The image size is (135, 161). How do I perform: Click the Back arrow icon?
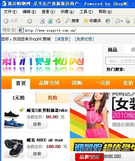(x=6, y=21)
